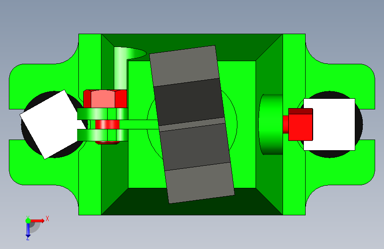Click the green Y axis dot at triad origin
The width and height of the screenshot is (384, 249).
click(x=28, y=221)
